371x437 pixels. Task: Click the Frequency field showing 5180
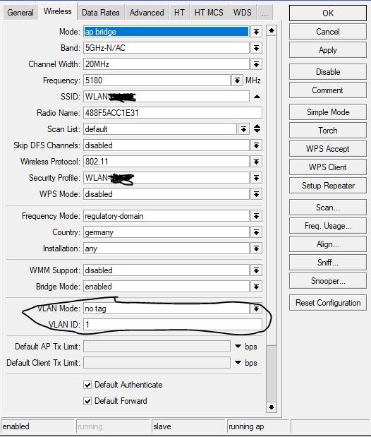pyautogui.click(x=157, y=80)
